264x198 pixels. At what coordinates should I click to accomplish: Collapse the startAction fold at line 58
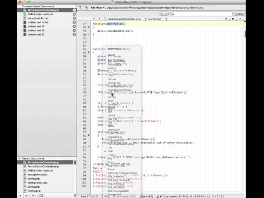(x=89, y=27)
